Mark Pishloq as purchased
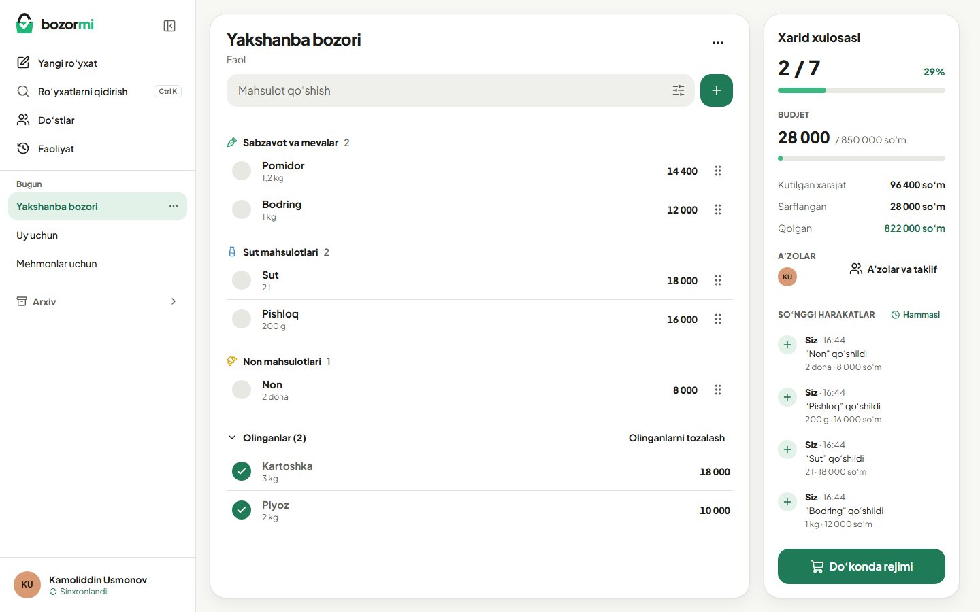 click(242, 319)
